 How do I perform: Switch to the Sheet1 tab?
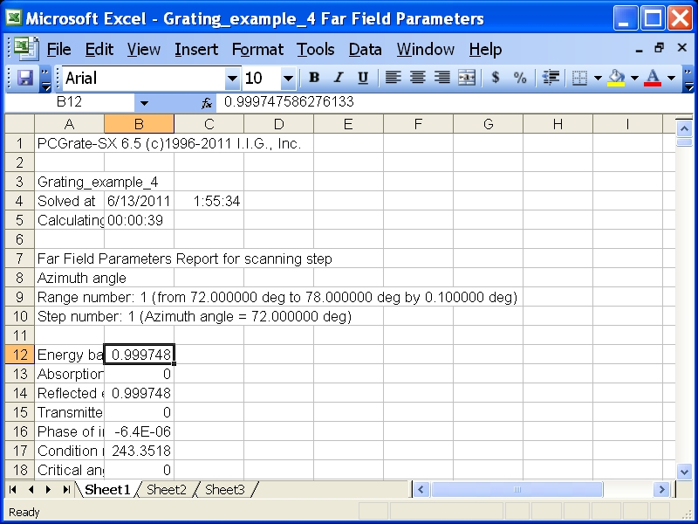point(107,490)
